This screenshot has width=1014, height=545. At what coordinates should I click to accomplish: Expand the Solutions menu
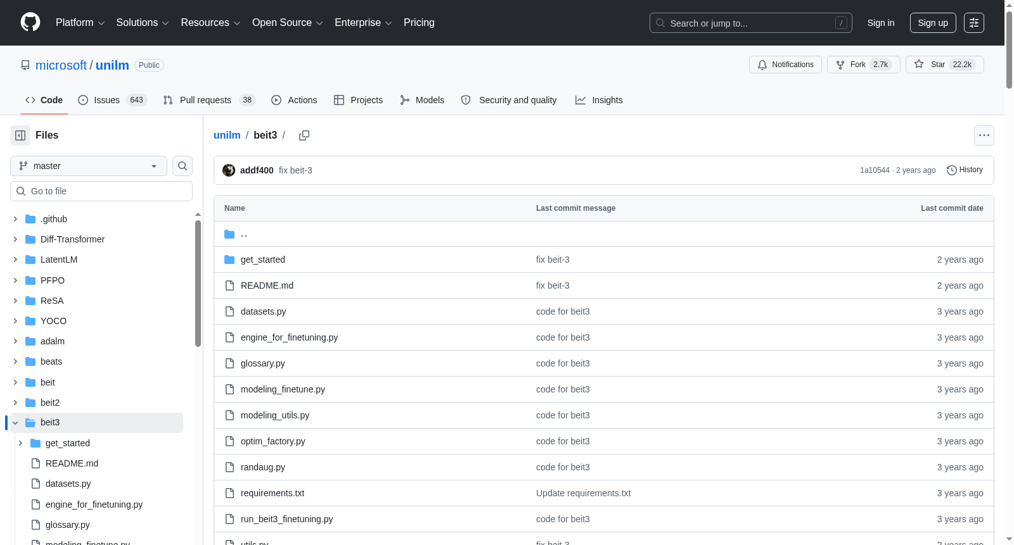(x=143, y=23)
